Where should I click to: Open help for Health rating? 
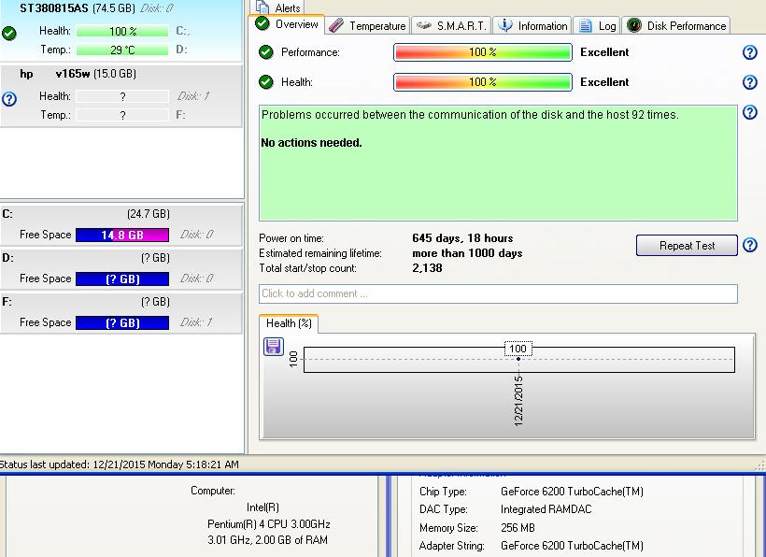(x=749, y=82)
